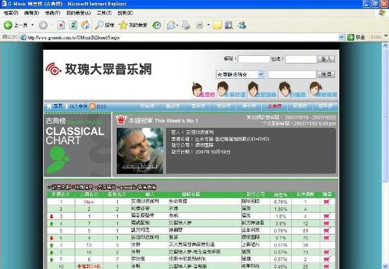Click the site search text box
The height and width of the screenshot is (269, 389).
292,74
